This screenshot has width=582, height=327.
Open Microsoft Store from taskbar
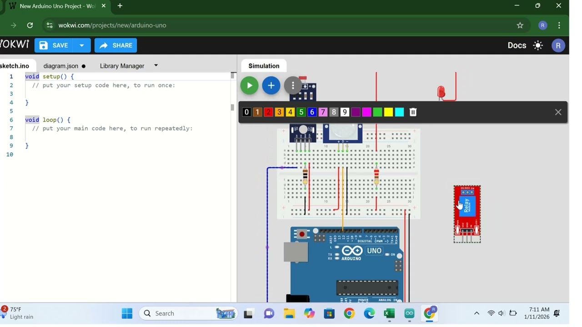coord(329,313)
